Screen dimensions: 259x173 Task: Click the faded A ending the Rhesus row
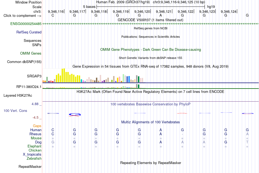click(x=247, y=134)
